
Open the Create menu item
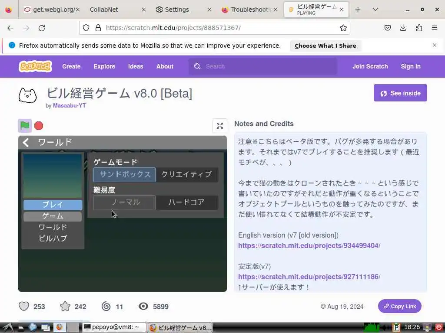point(71,66)
